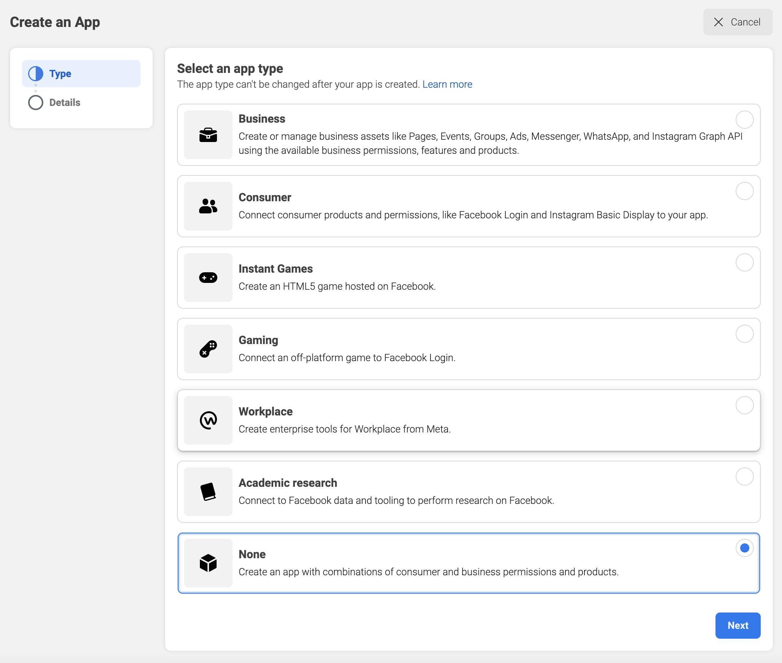Click the Consumer people icon
The image size is (782, 663).
click(x=208, y=206)
